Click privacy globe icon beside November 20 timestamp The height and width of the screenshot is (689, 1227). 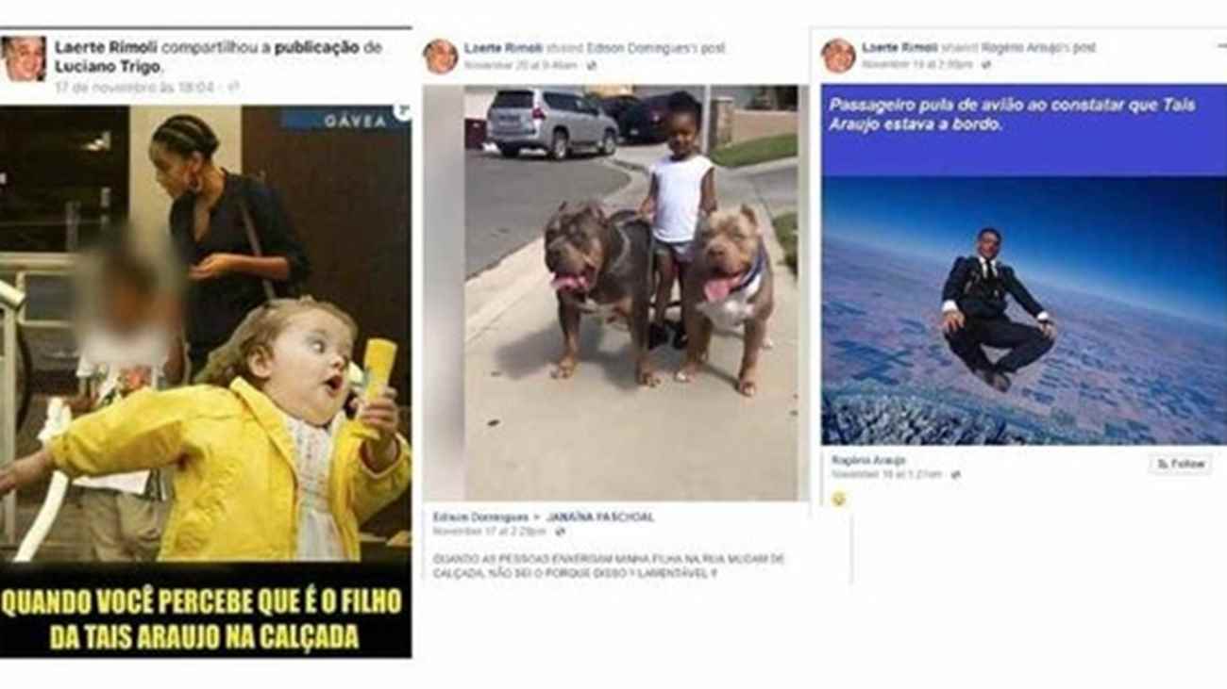click(591, 66)
